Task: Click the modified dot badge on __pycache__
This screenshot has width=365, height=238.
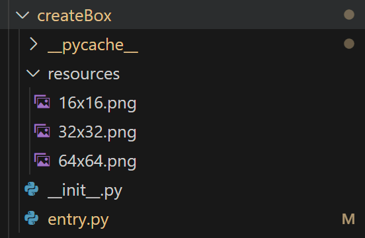Action: (349, 44)
